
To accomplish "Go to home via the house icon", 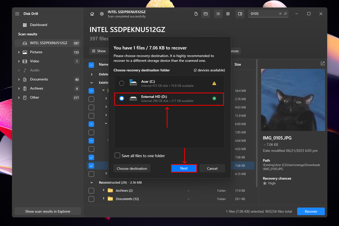I will pyautogui.click(x=92, y=14).
